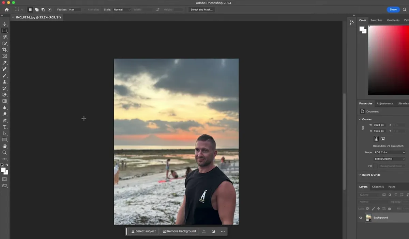409x239 pixels.
Task: Grab the Hand tool
Action: pyautogui.click(x=5, y=146)
